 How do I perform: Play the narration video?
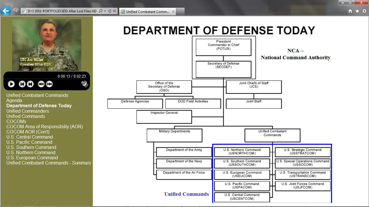pos(11,84)
